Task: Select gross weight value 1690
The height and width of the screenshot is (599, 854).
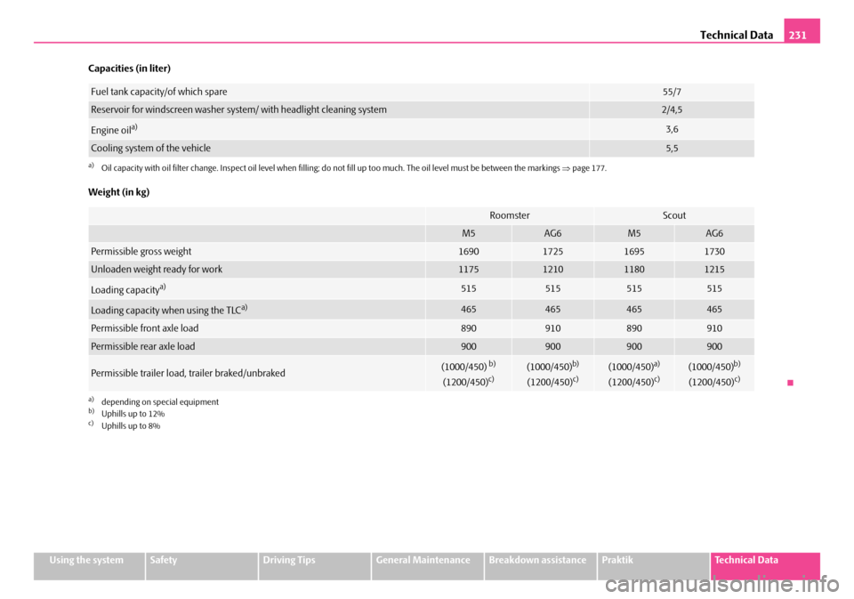Action: (x=469, y=251)
